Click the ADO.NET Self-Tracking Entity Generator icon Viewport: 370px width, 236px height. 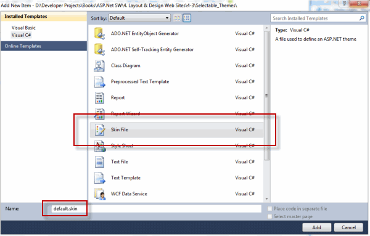point(99,49)
